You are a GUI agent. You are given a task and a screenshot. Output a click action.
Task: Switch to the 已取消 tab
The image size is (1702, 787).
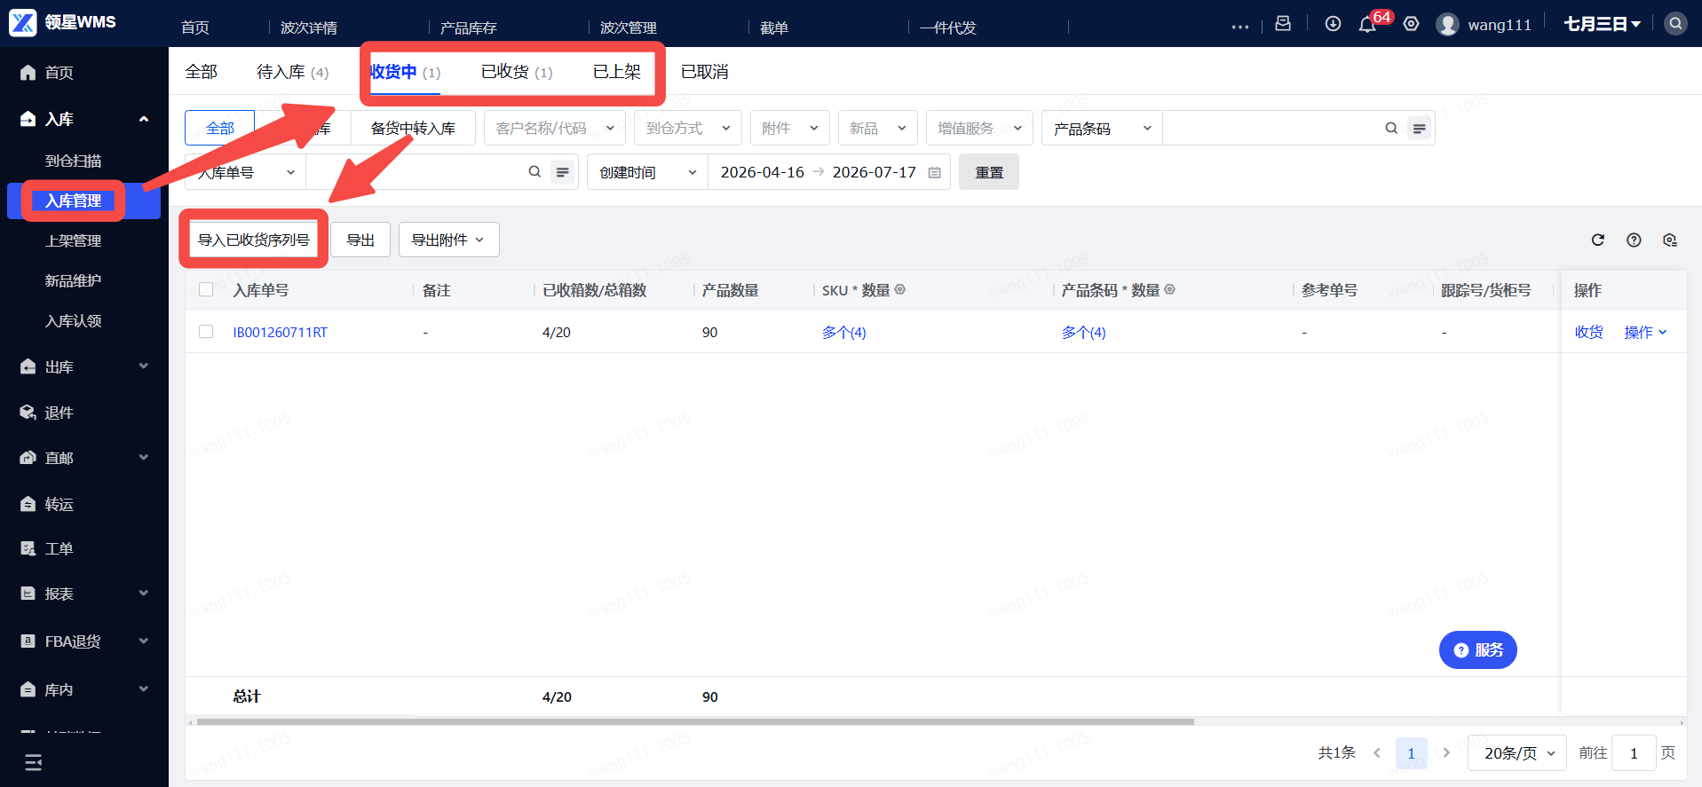pyautogui.click(x=705, y=72)
